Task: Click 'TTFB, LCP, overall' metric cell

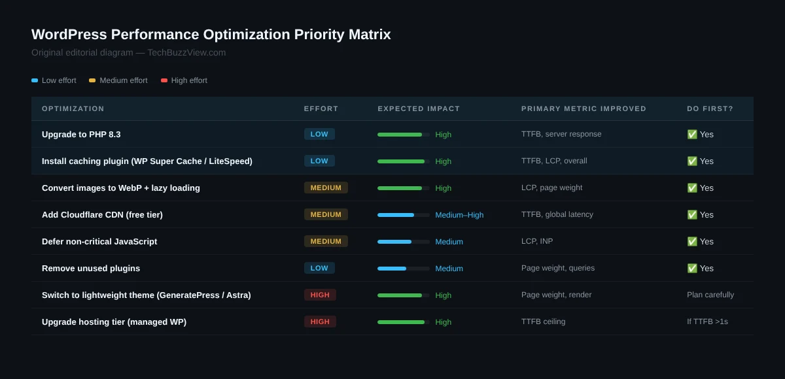Action: (554, 161)
